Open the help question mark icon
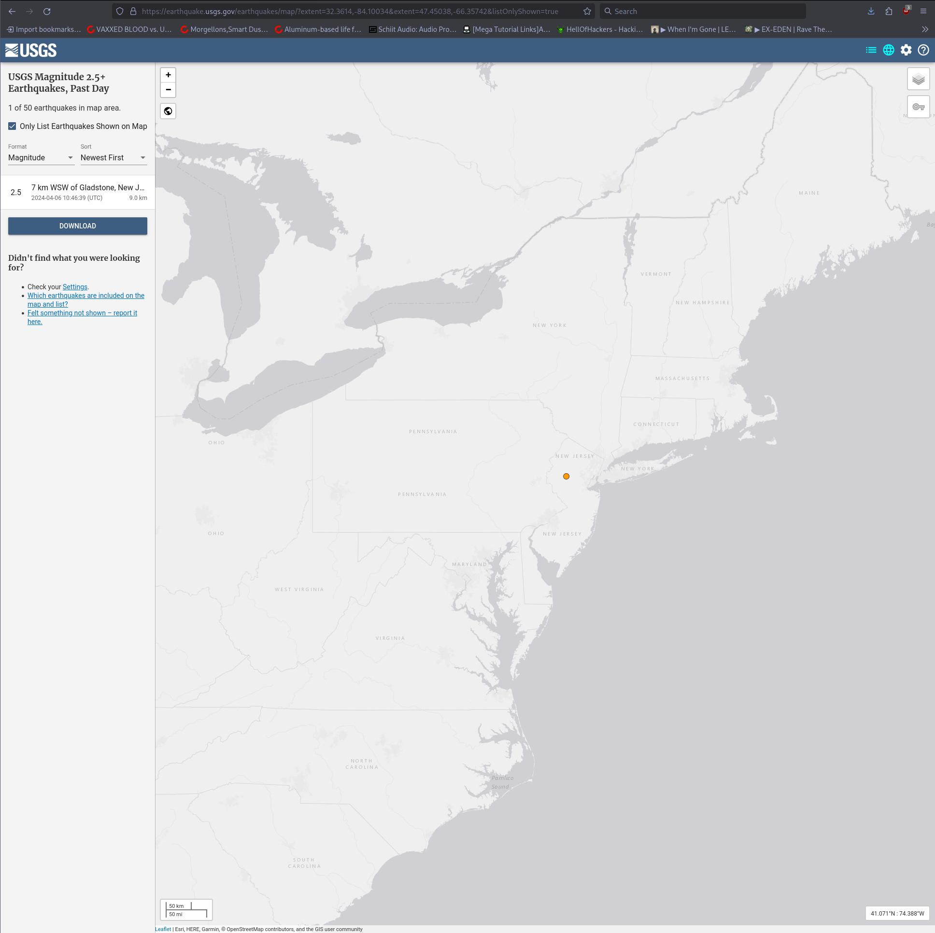Screen dimensions: 935x933 pos(923,50)
